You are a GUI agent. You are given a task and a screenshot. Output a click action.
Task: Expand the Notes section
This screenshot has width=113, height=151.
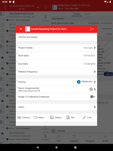56,107
